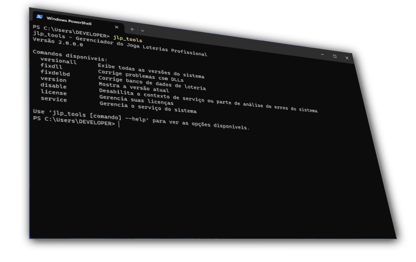Click 'Corrige problemas com DLLs' description
This screenshot has height=262, width=416.
click(x=141, y=76)
